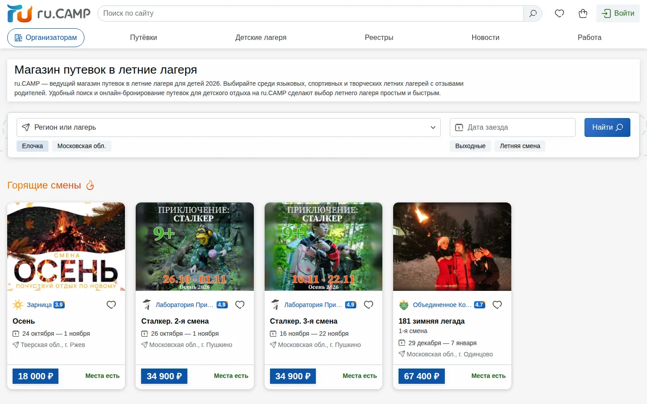647x404 pixels.
Task: Click the Зарница camp logo icon
Action: [x=18, y=305]
